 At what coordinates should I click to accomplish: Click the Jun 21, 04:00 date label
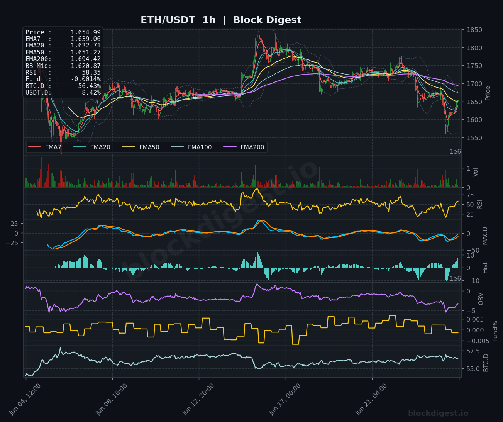[371, 400]
